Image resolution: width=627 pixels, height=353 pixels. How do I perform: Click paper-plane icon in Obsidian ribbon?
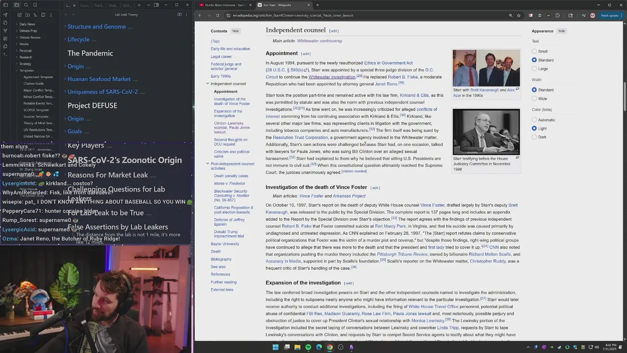pyautogui.click(x=5, y=15)
